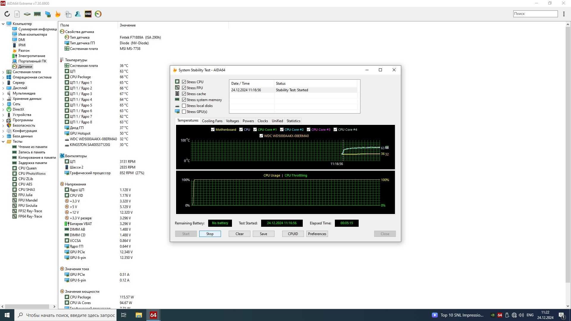Open Windows Start menu
The height and width of the screenshot is (321, 571).
[7, 315]
